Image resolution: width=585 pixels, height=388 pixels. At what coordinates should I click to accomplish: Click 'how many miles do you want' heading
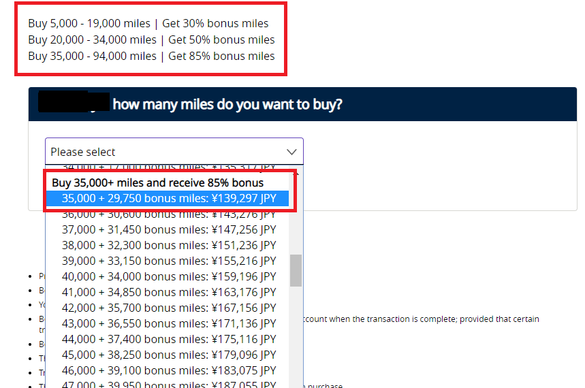(x=227, y=104)
